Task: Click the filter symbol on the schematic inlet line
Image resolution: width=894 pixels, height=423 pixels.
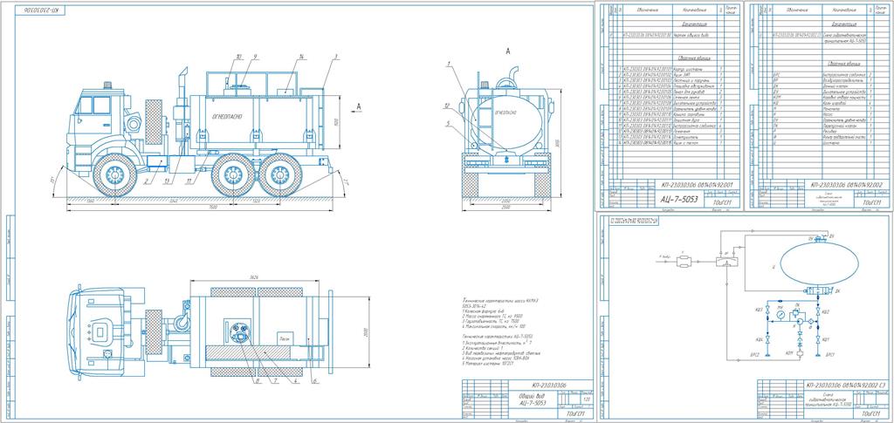Action: click(x=684, y=262)
